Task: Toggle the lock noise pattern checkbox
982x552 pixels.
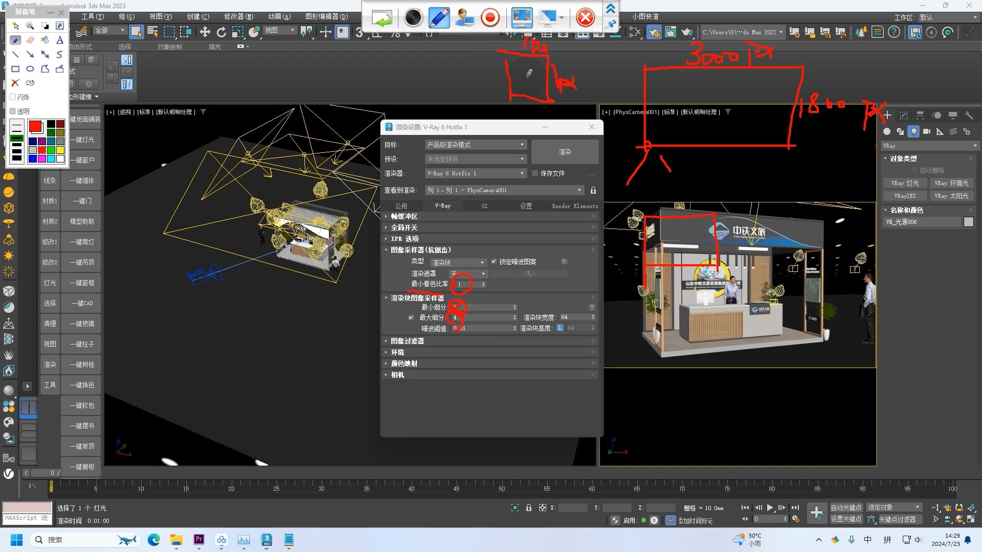Action: [494, 262]
